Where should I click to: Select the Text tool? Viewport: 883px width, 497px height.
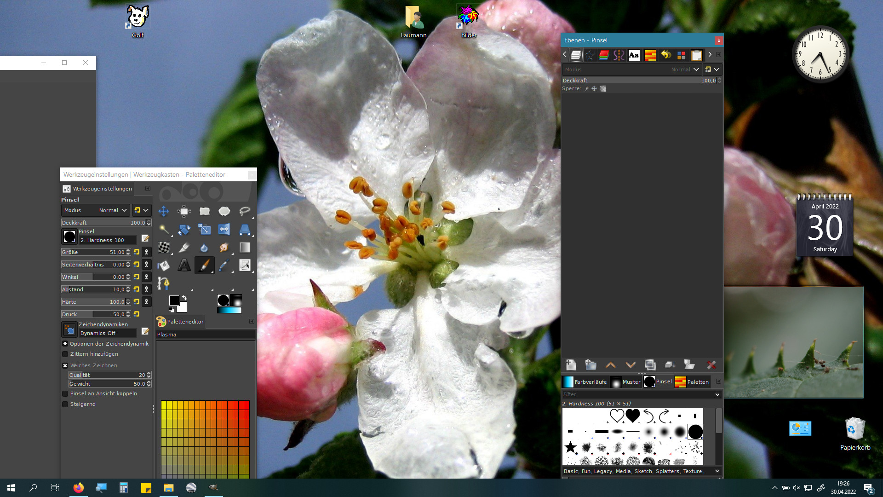pyautogui.click(x=184, y=265)
